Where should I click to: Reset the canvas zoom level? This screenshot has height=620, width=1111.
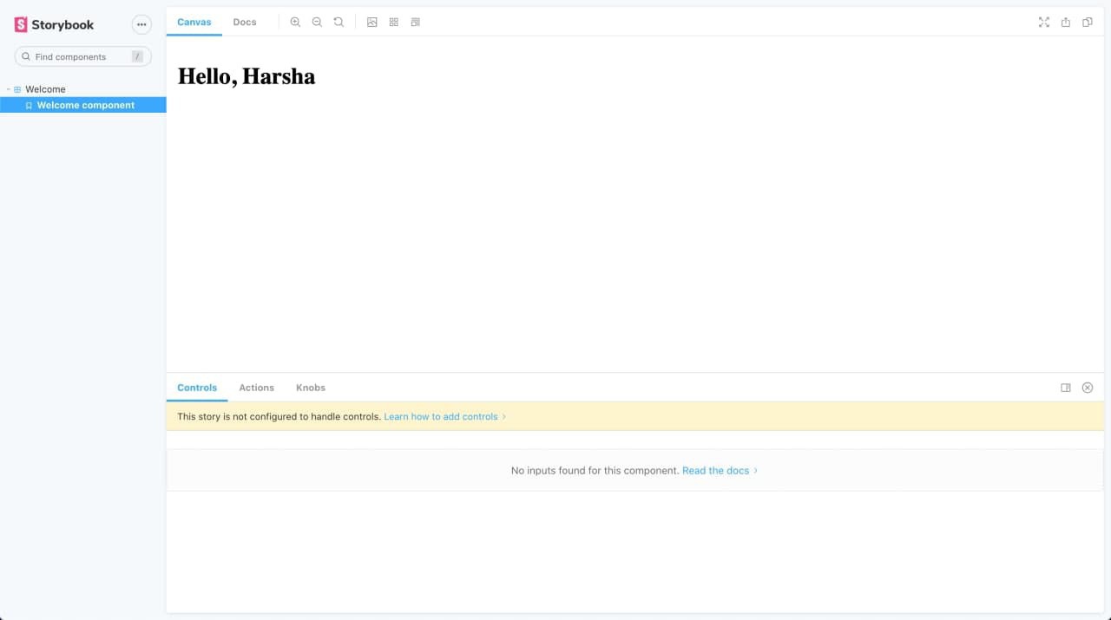pos(339,22)
